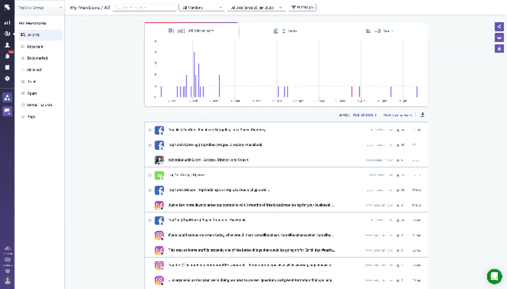Expand the green-icon mention row
The height and width of the screenshot is (289, 507).
coord(150,175)
